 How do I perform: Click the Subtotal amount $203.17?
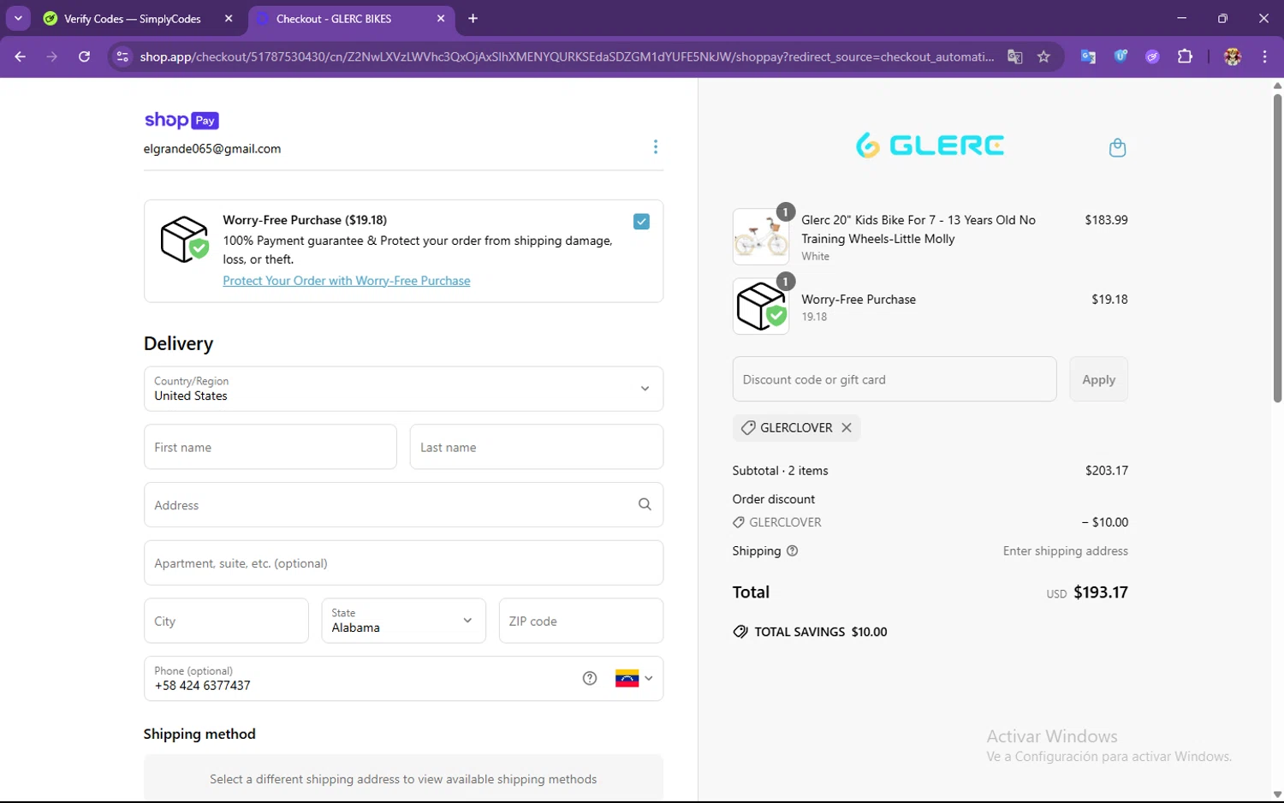[1106, 471]
